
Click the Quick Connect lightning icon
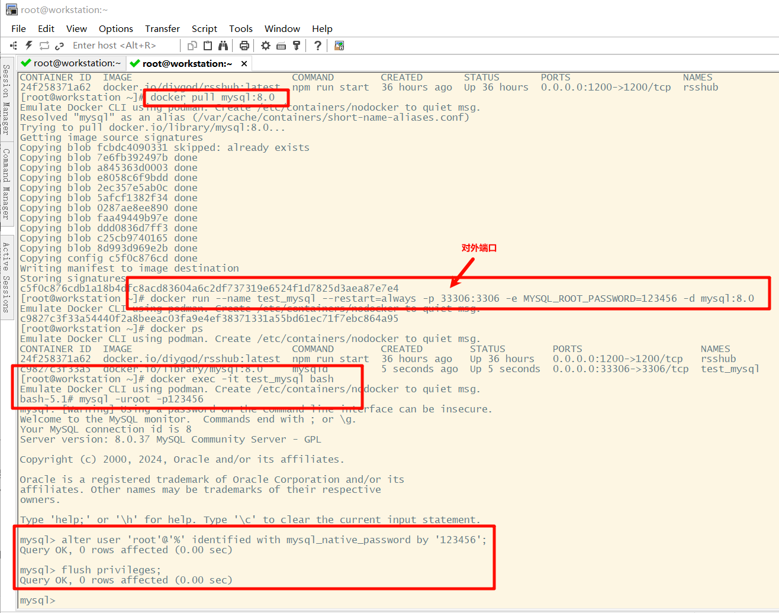tap(28, 46)
